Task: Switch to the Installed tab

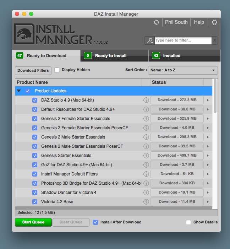Action: 185,55
